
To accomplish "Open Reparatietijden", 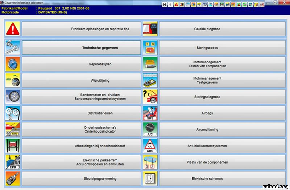I will (81, 64).
